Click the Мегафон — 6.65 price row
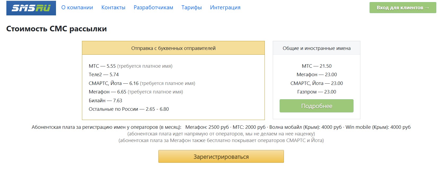Image resolution: width=445 pixels, height=171 pixels. pos(107,92)
